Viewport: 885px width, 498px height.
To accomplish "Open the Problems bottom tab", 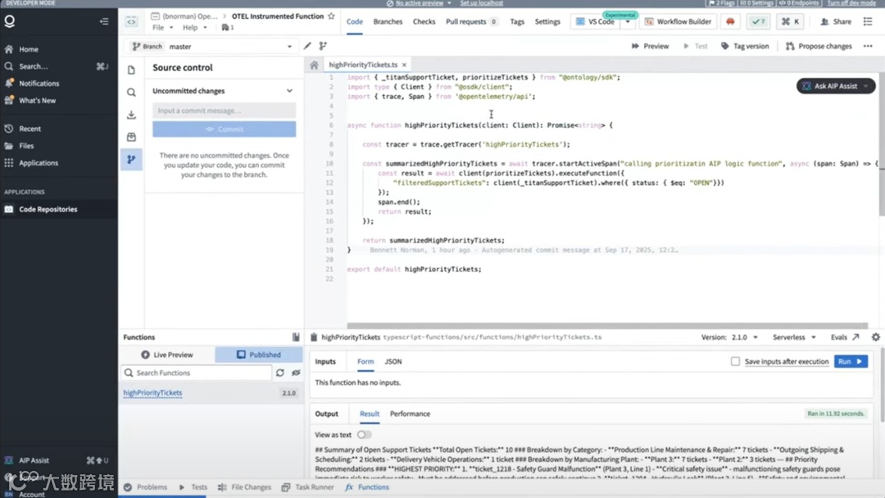I will [146, 487].
